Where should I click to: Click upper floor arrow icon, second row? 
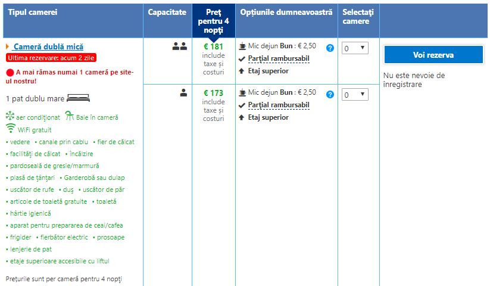pyautogui.click(x=242, y=118)
